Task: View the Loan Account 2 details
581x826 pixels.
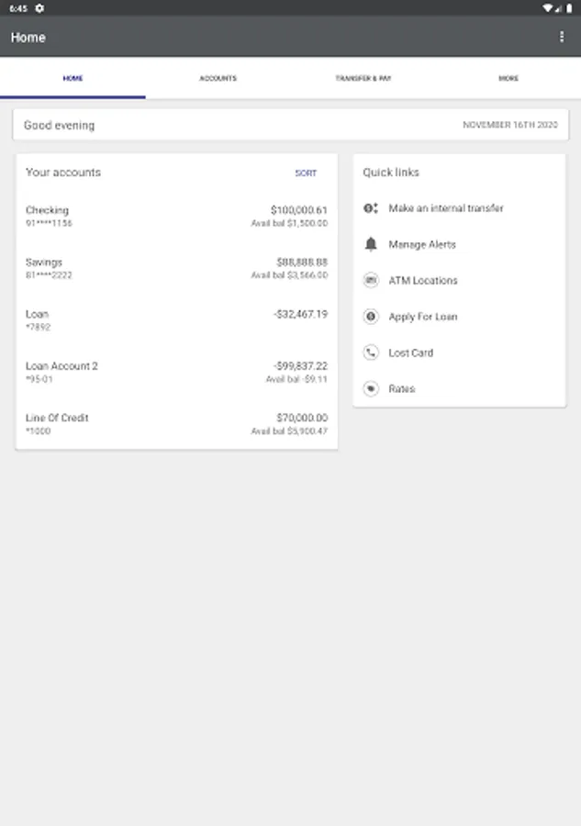Action: (x=176, y=372)
